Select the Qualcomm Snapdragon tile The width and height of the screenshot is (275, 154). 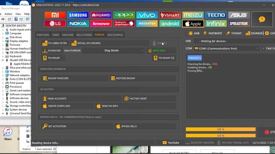pyautogui.click(x=124, y=24)
